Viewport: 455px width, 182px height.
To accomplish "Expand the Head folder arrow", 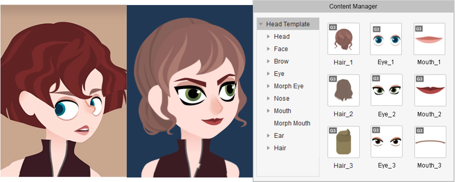I will coord(268,37).
